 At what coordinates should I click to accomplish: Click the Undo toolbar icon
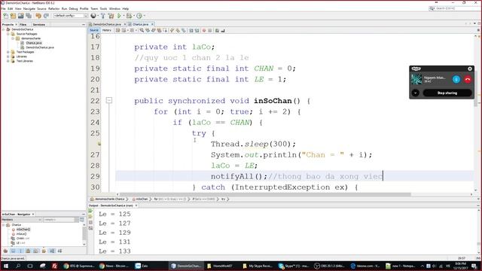(38, 16)
